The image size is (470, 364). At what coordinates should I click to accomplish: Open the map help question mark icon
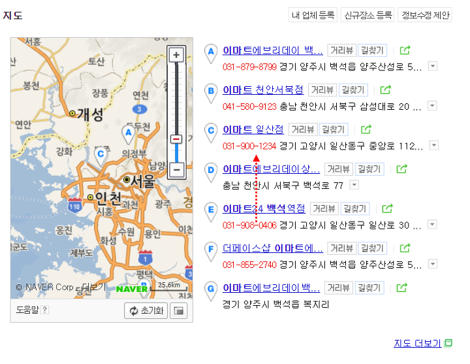(44, 310)
